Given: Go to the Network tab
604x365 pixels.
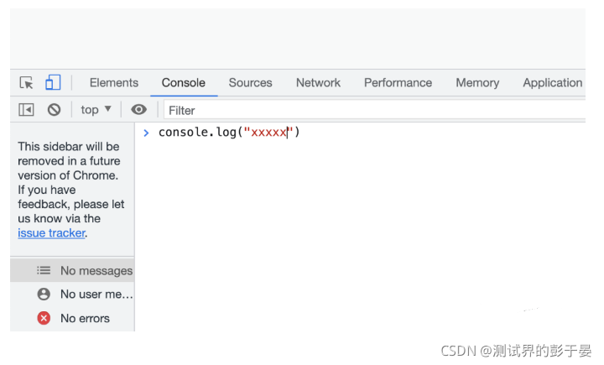Looking at the screenshot, I should [318, 82].
